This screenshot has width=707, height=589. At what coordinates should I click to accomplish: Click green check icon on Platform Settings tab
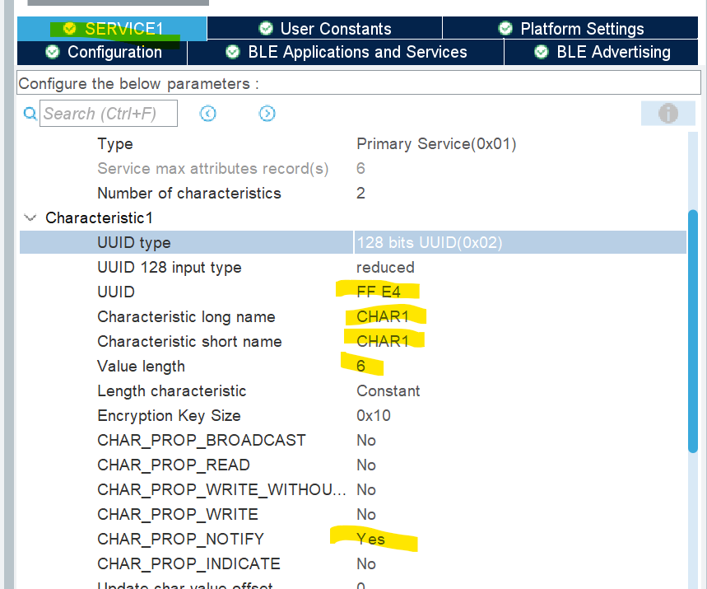pyautogui.click(x=505, y=29)
